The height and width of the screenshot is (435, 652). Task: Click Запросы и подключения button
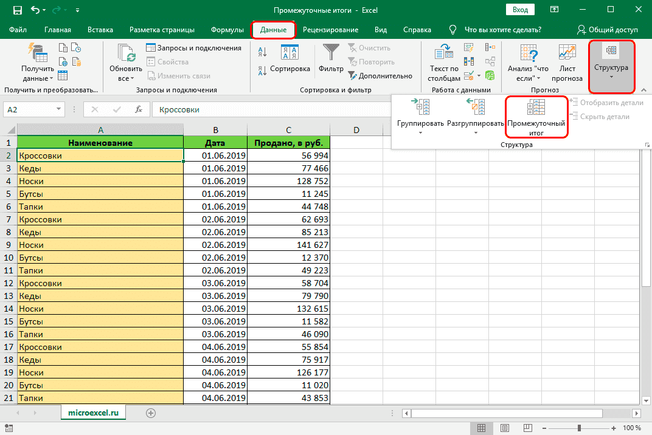[193, 48]
